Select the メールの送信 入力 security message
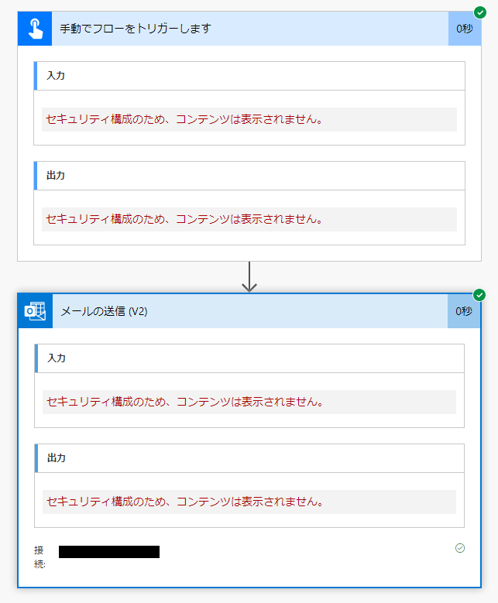 click(x=184, y=402)
